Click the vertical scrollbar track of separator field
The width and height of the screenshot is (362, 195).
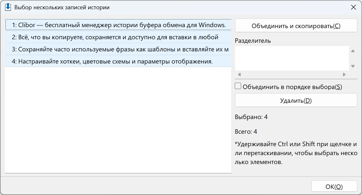click(x=353, y=58)
